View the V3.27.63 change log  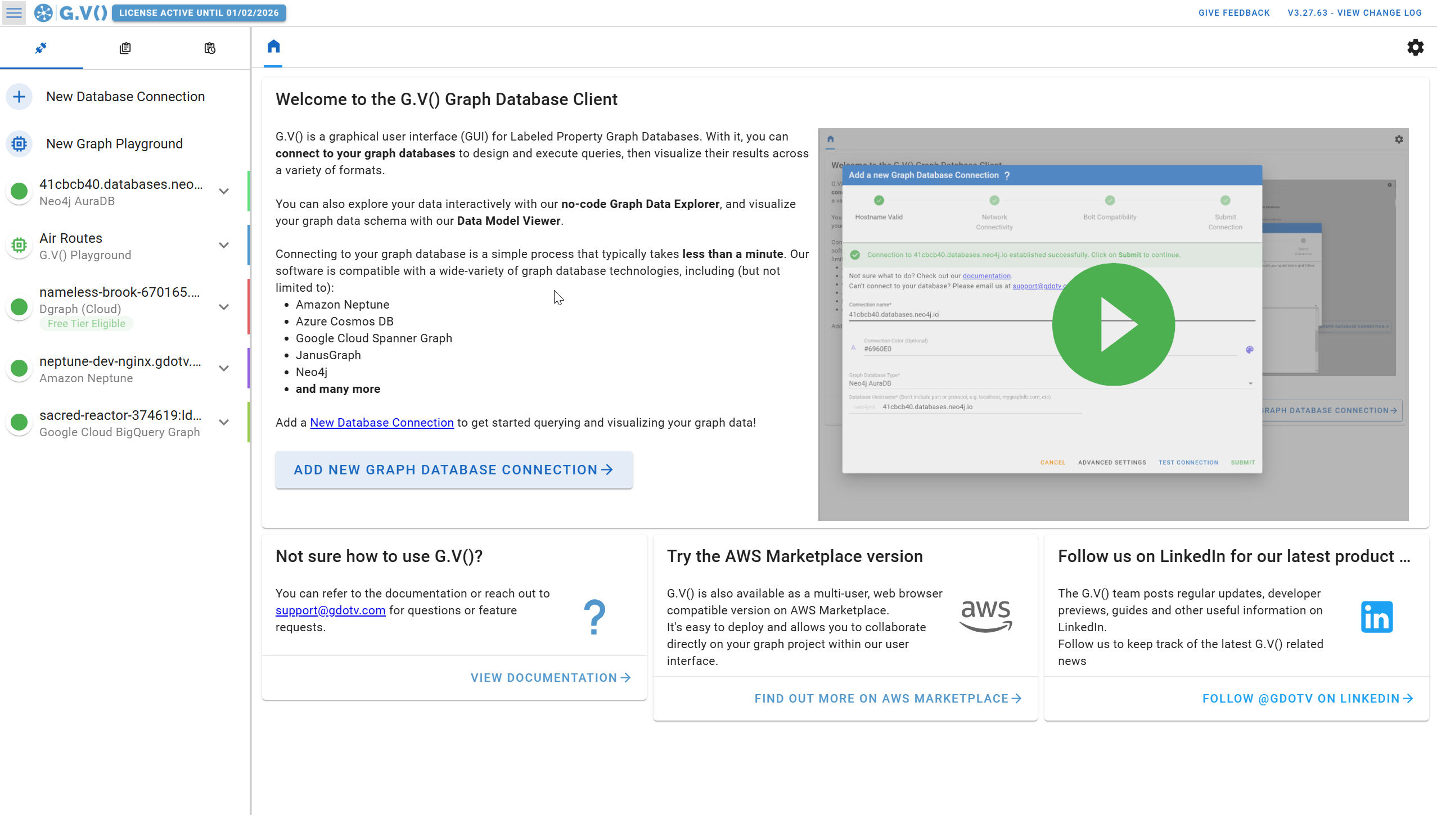(x=1354, y=13)
